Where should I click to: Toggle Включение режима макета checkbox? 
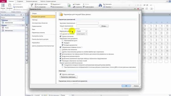point(60,56)
